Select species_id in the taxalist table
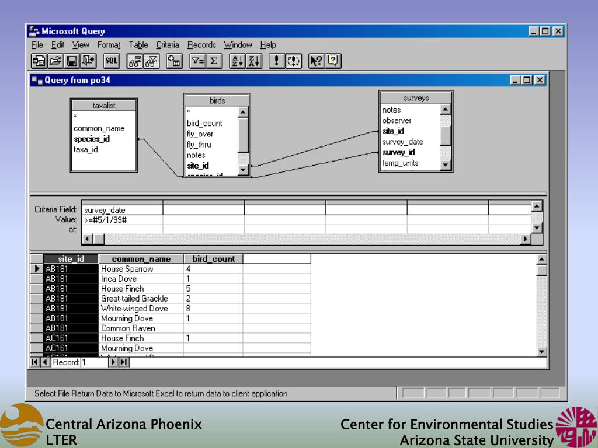Screen dimensions: 598x448 (92, 139)
